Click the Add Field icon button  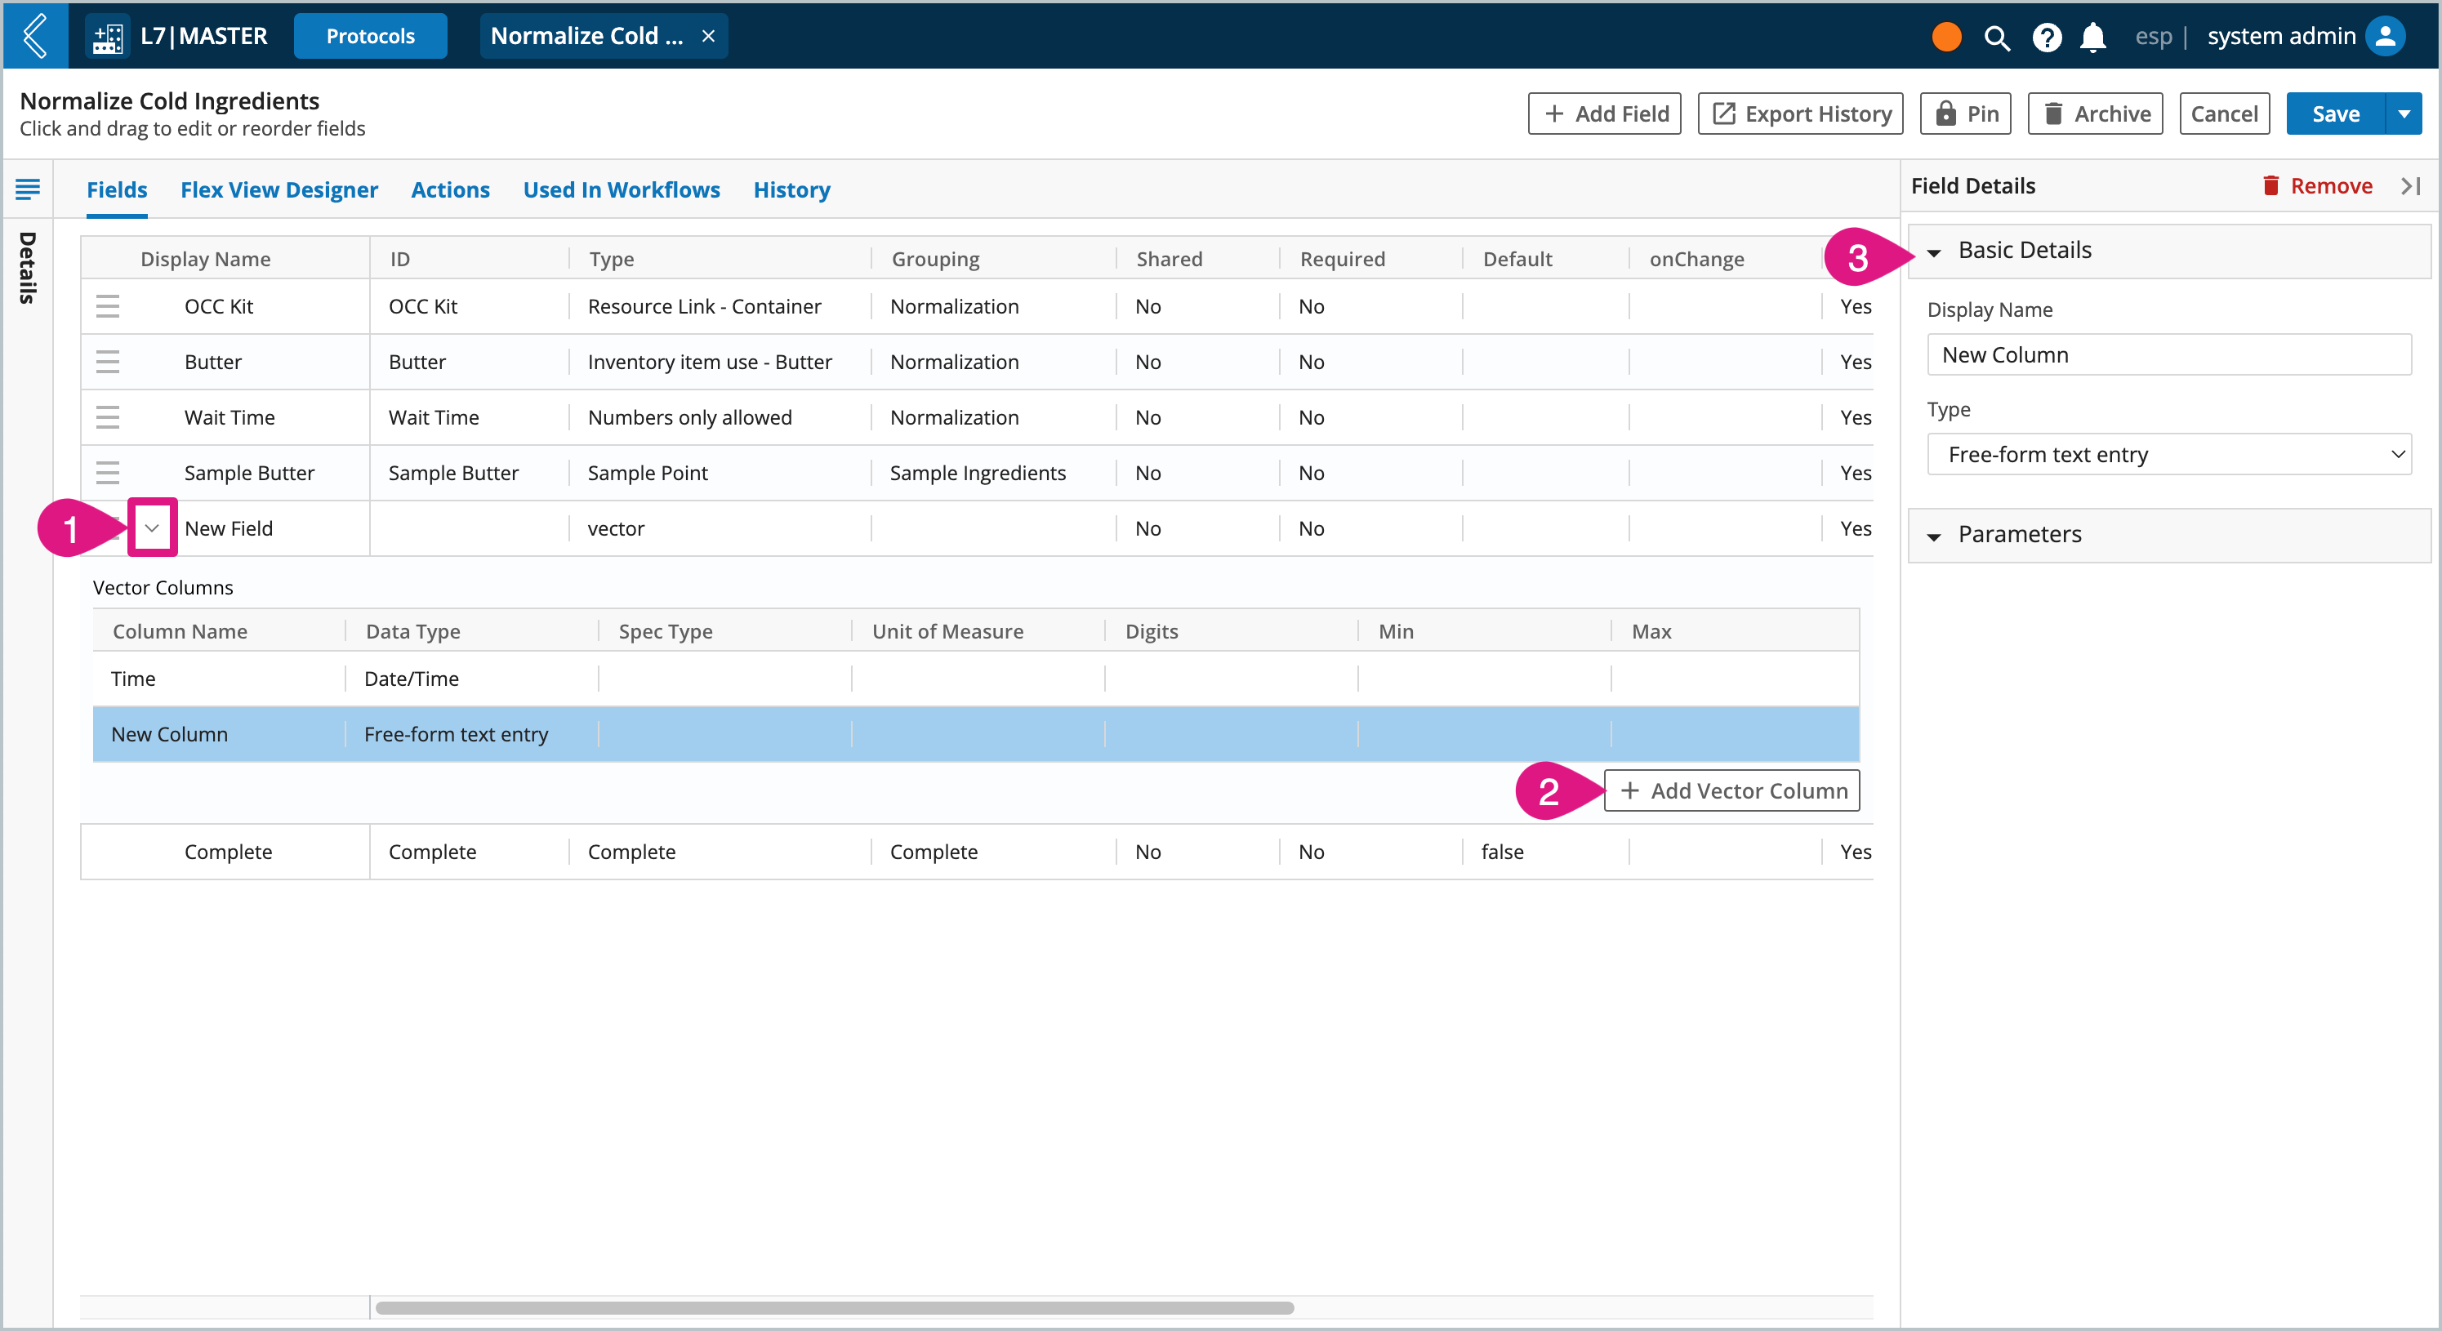tap(1606, 114)
